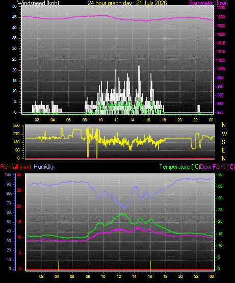
Task: Click the Windspeed (kph) chart title
Action: click(x=38, y=3)
